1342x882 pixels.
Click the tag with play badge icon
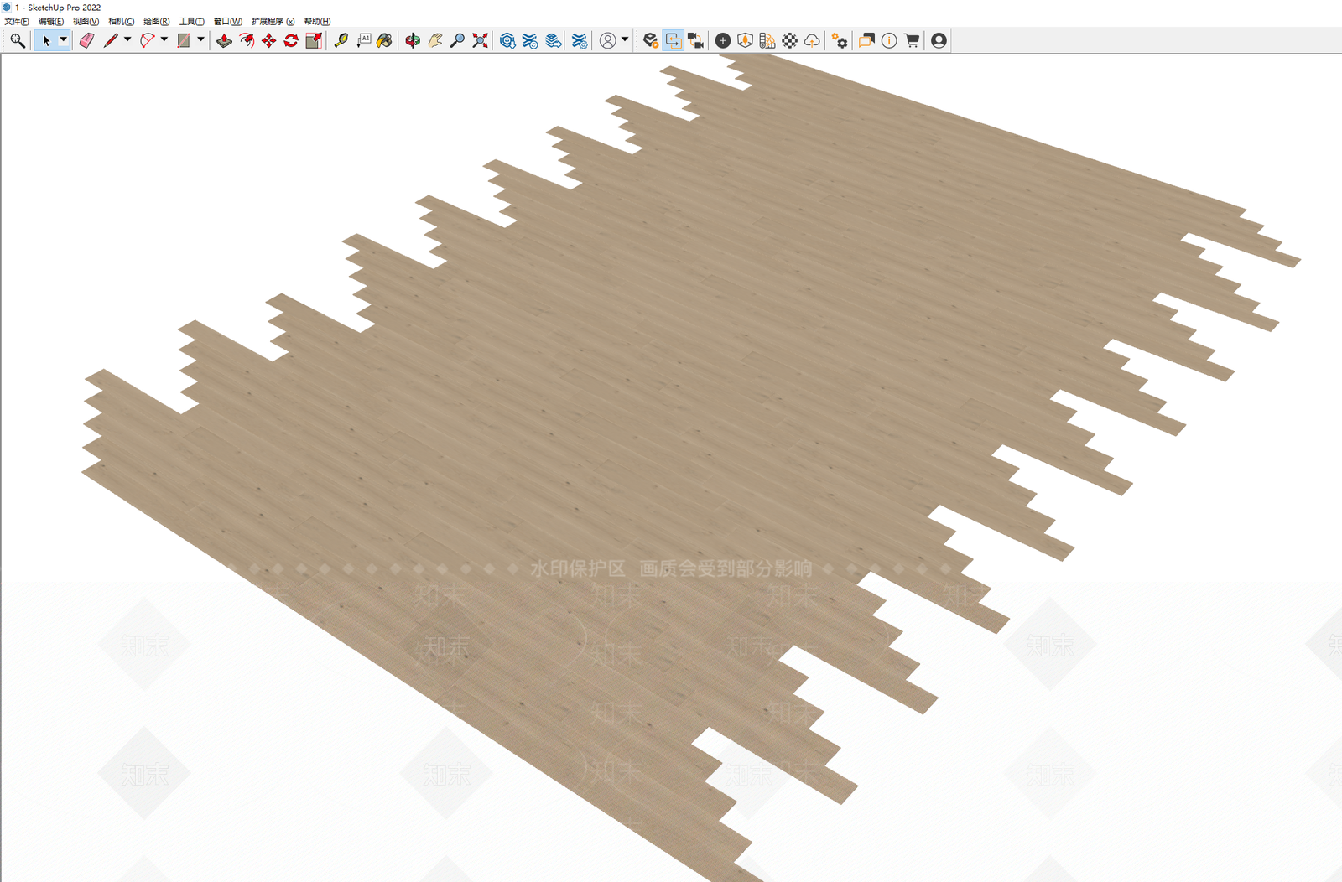[x=651, y=40]
